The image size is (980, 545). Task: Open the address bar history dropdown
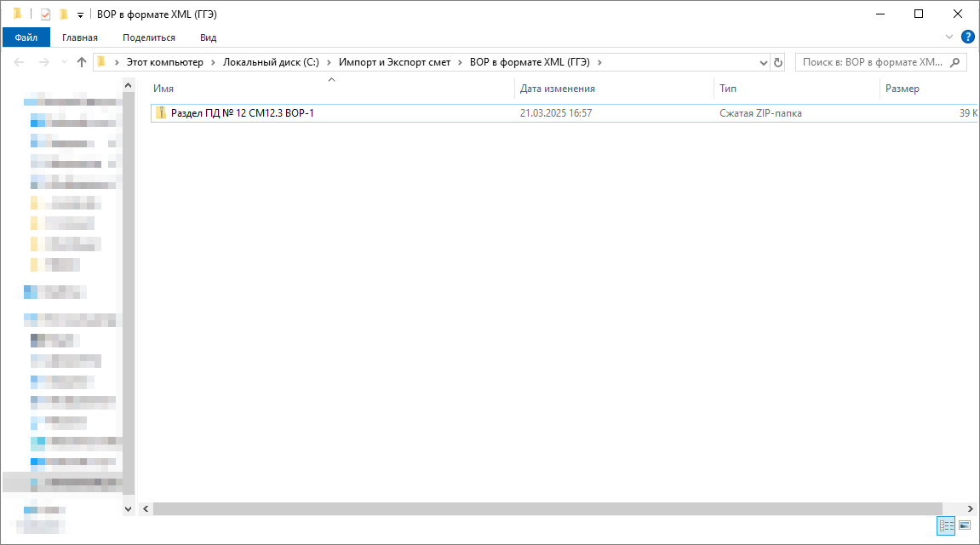[763, 62]
